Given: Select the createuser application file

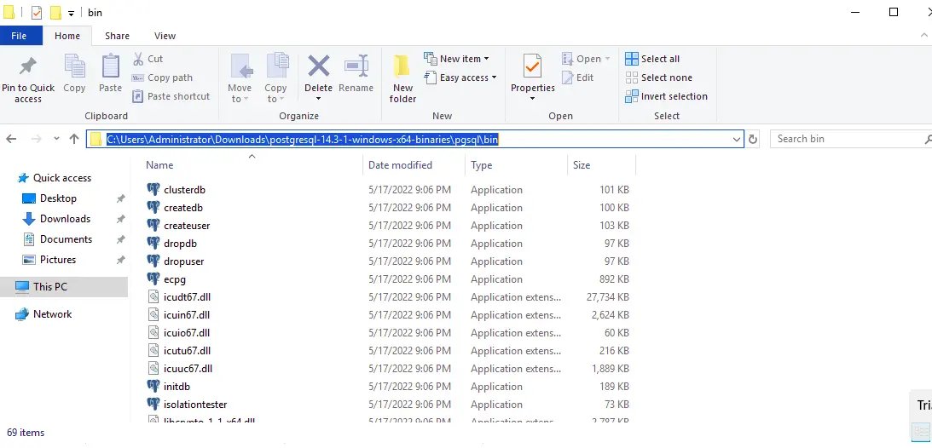Looking at the screenshot, I should [187, 226].
